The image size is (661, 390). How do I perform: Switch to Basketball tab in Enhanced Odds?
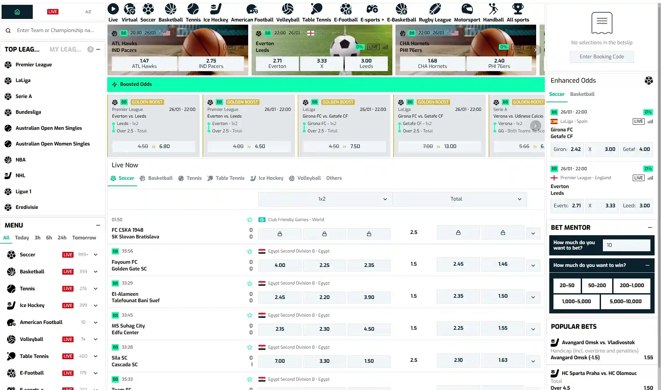582,94
